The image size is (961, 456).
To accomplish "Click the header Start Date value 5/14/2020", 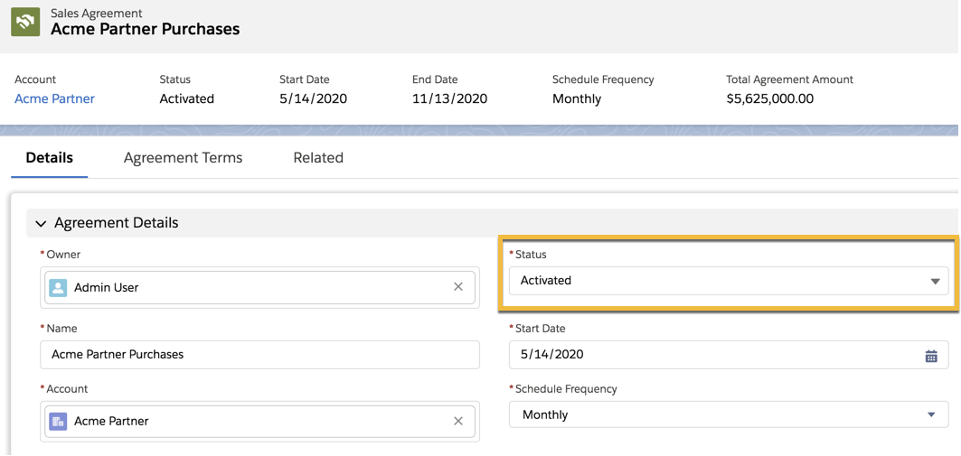I will [x=313, y=98].
